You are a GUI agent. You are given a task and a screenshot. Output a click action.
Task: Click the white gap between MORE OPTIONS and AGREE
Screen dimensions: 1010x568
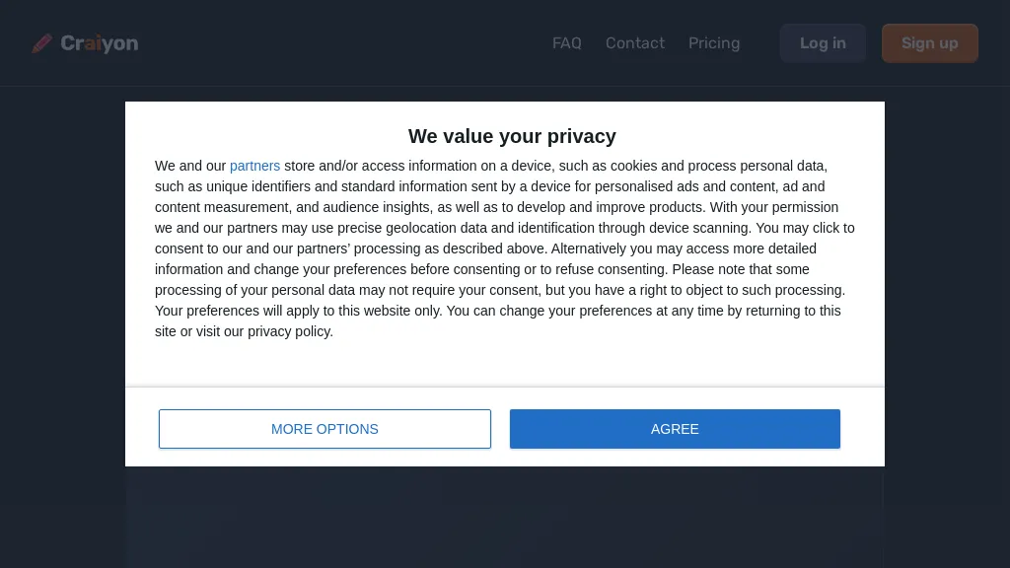tap(500, 429)
